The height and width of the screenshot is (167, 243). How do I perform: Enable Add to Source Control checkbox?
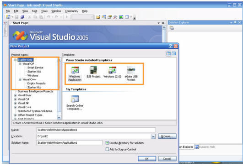(107, 149)
